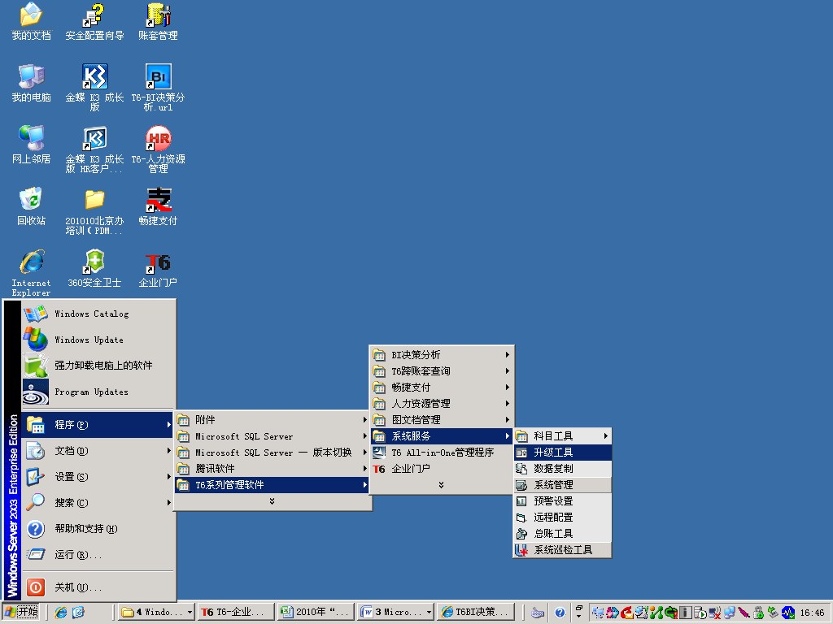Launch 升级工具 from 系统服务 menu
This screenshot has height=624, width=833.
[563, 452]
